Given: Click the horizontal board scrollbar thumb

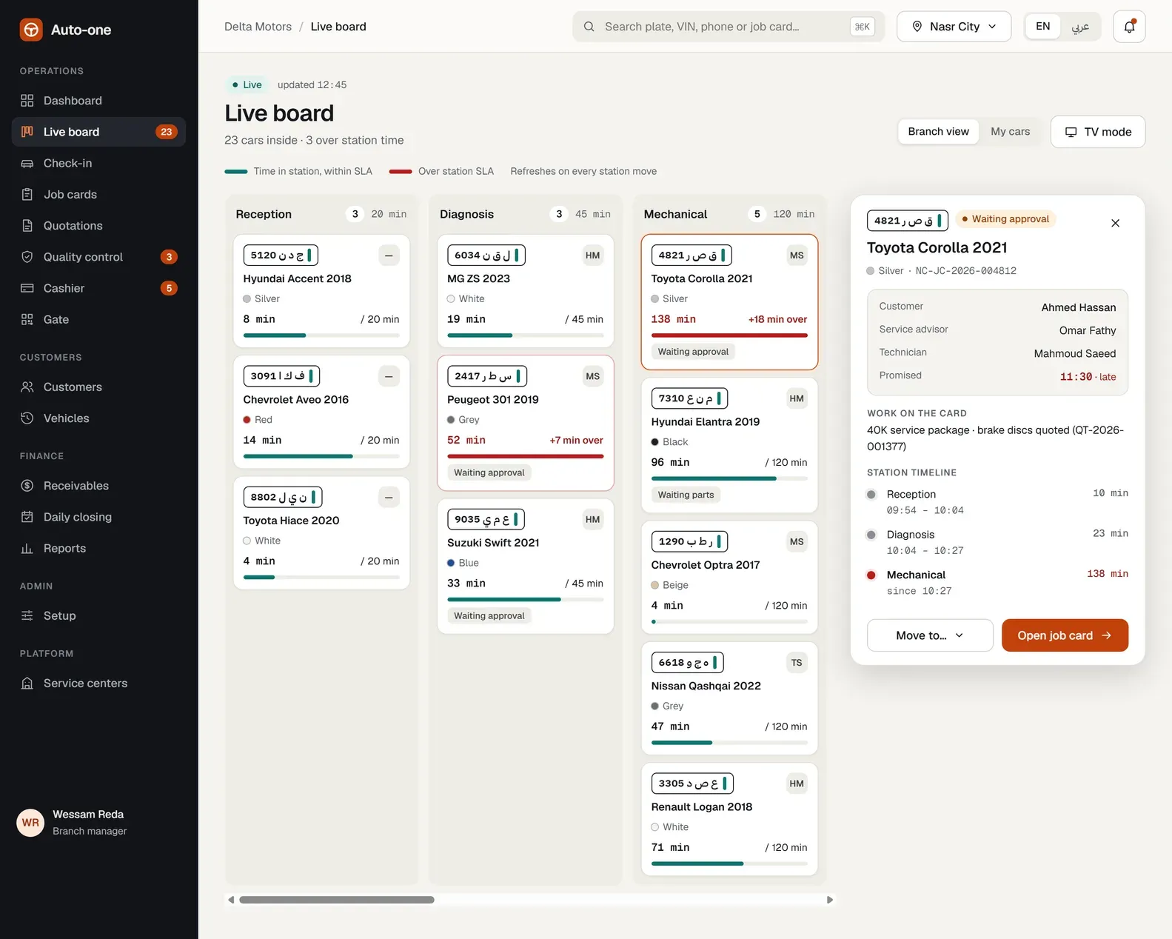Looking at the screenshot, I should pyautogui.click(x=337, y=900).
